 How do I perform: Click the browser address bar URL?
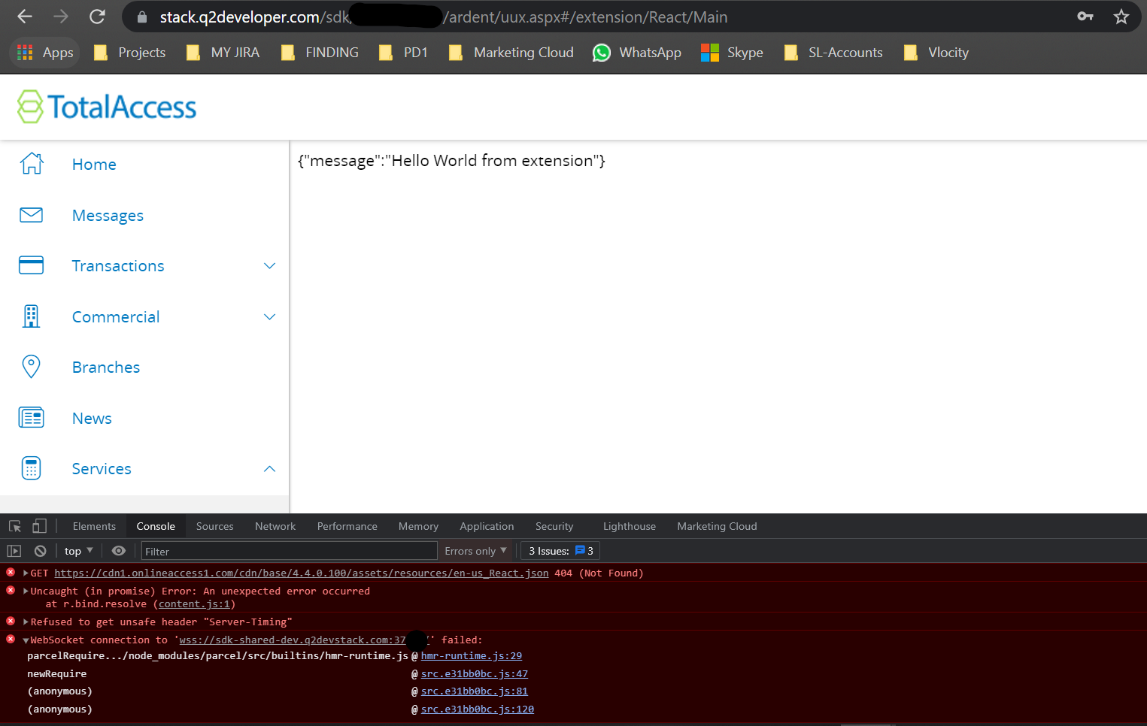(x=444, y=17)
